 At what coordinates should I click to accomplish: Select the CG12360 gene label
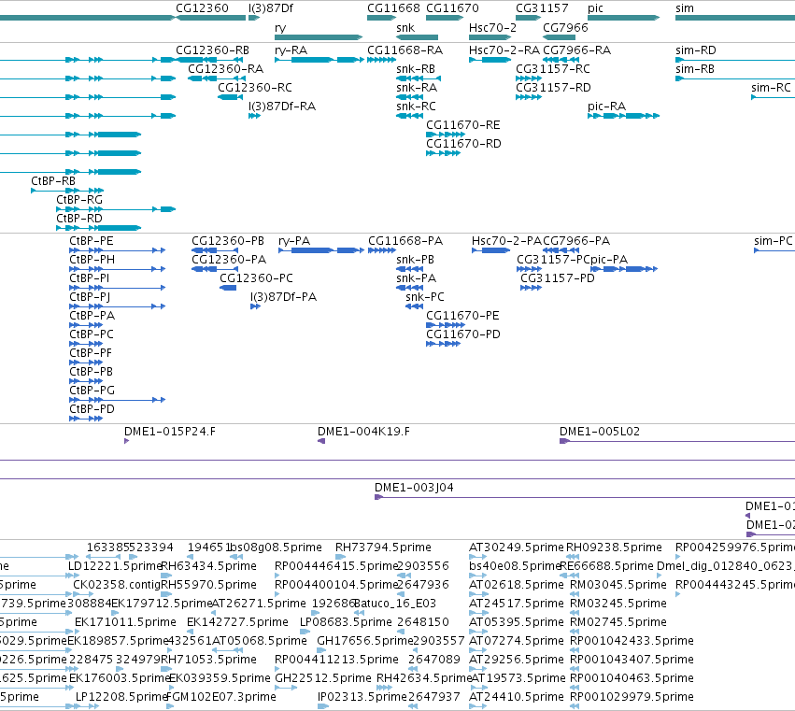(x=202, y=8)
